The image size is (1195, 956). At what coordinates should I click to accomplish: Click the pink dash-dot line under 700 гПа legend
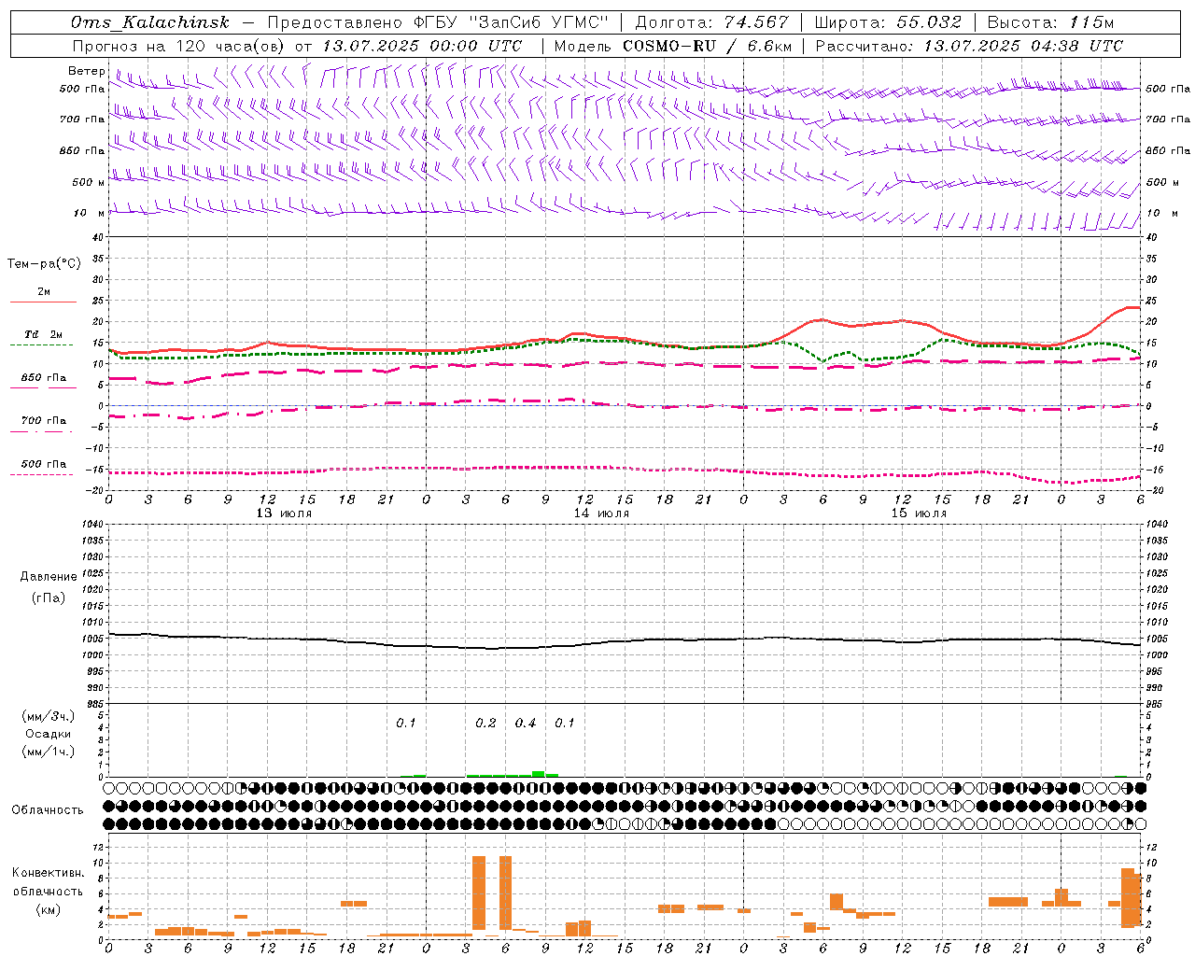coord(41,430)
